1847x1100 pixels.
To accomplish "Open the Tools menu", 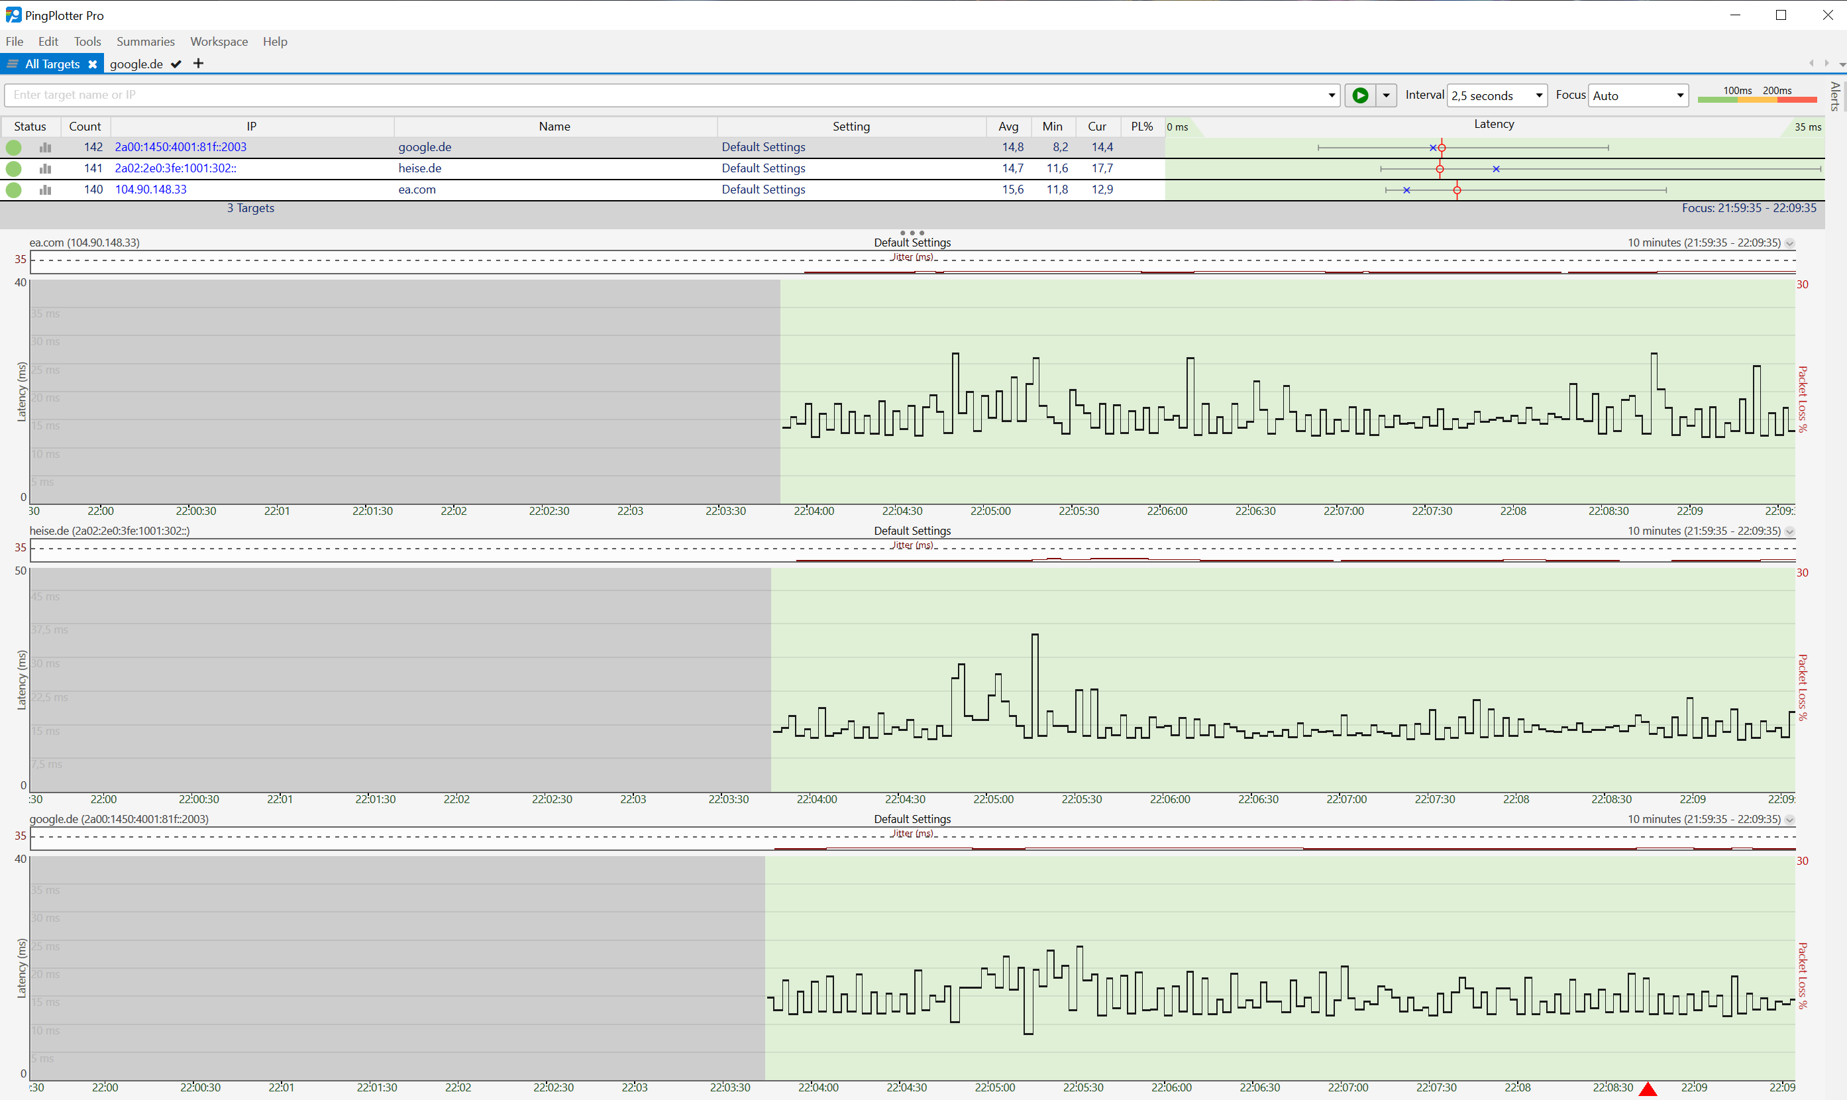I will pos(87,42).
